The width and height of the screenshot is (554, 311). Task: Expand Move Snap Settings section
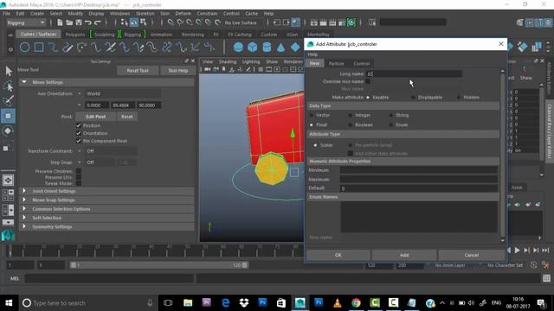[x=24, y=200]
